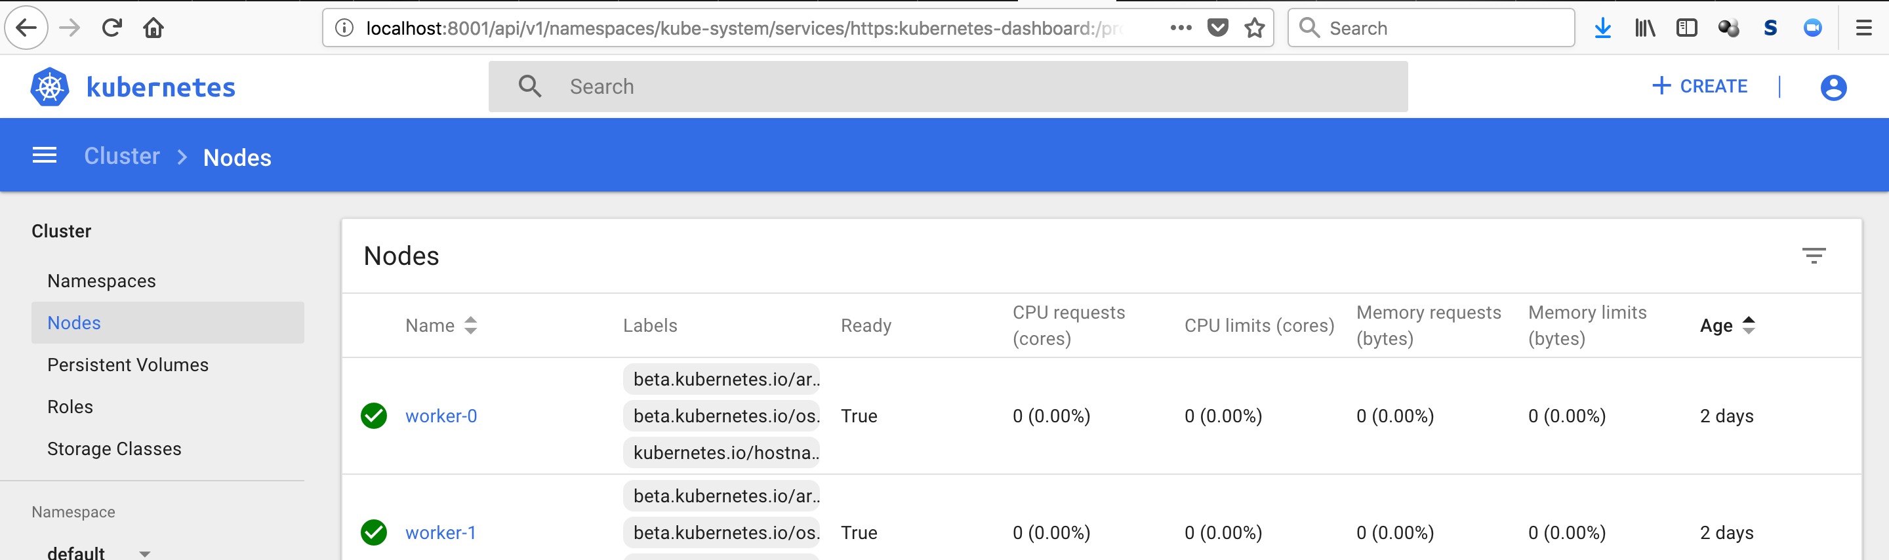The image size is (1889, 560).
Task: Click the CPU limits (cores) header
Action: (1259, 325)
